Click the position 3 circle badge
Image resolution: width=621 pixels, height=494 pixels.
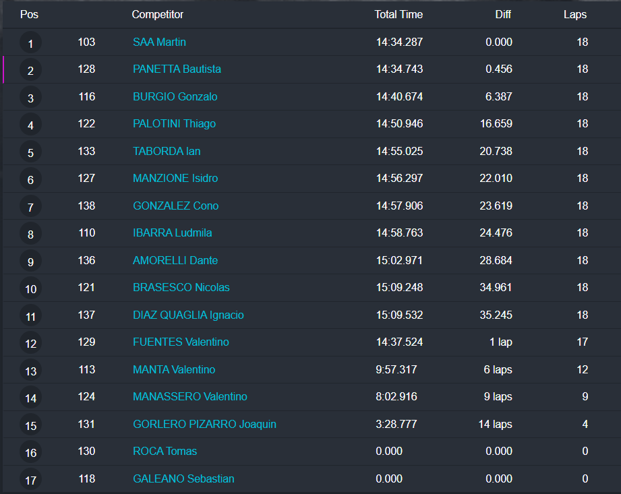tap(30, 98)
